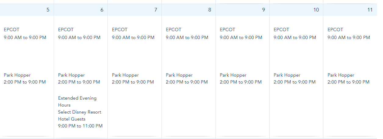Click EPCOT label on day 5
This screenshot has width=383, height=139.
tap(12, 30)
